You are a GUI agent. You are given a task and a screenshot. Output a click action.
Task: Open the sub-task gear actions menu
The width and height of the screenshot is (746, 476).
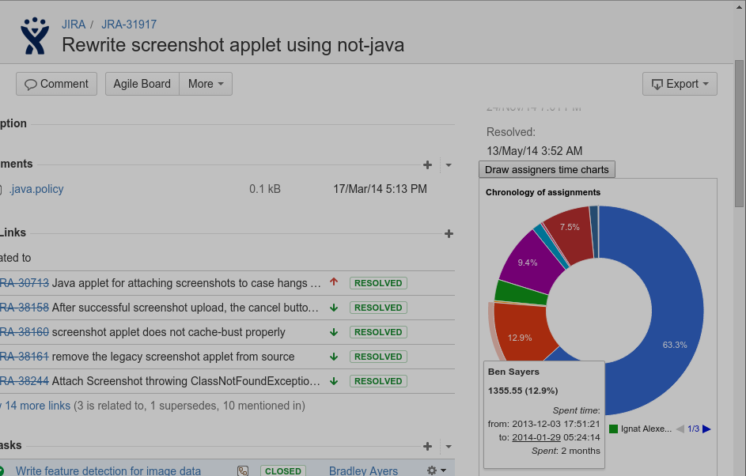pos(436,470)
